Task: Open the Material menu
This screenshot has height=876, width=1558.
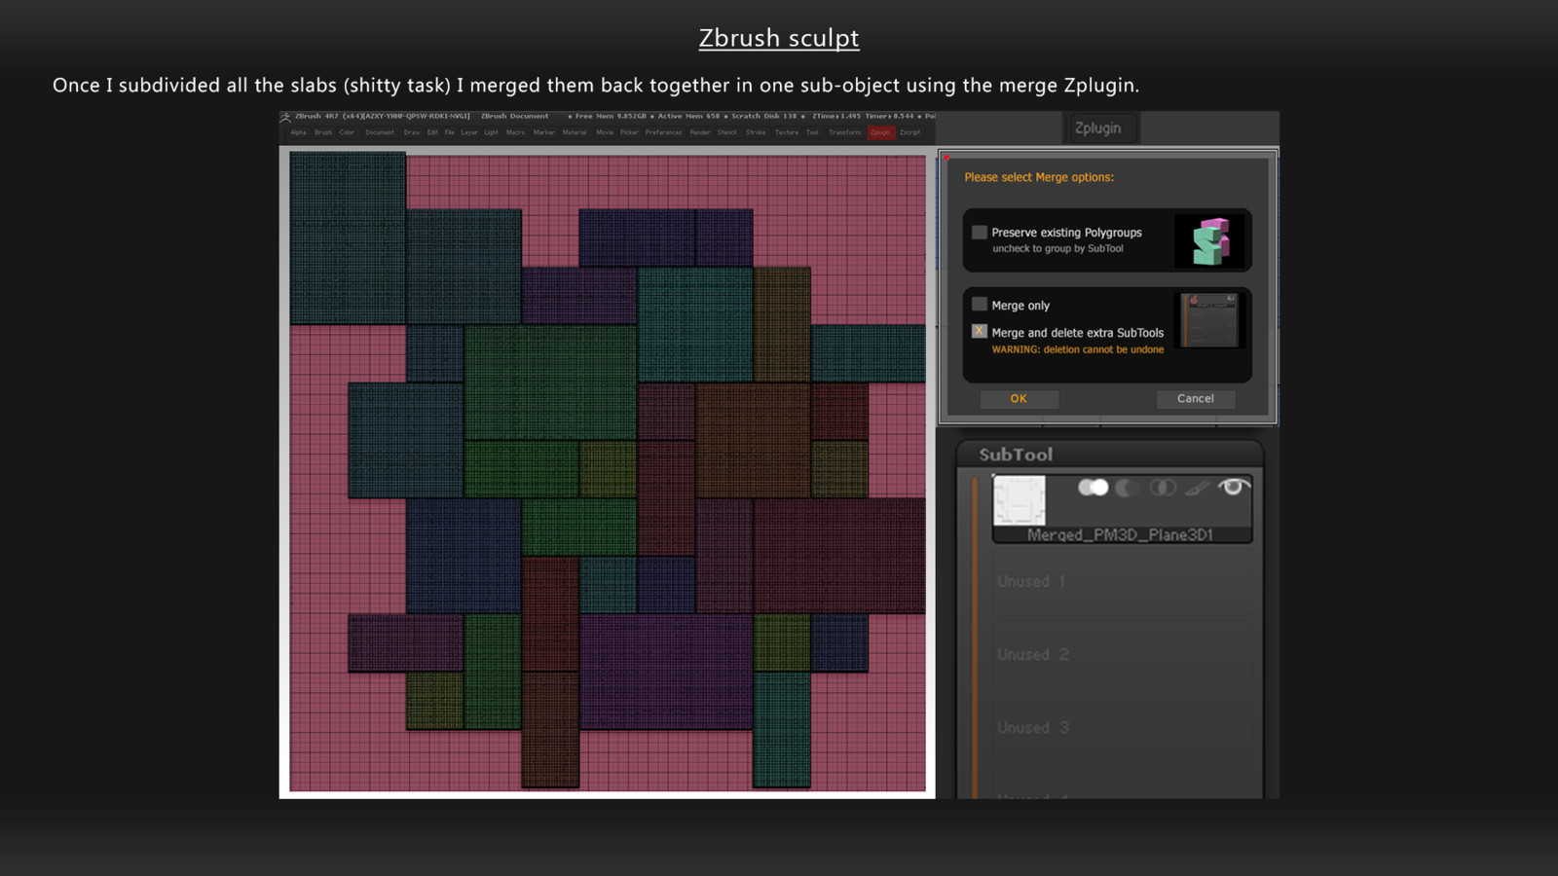Action: pyautogui.click(x=575, y=132)
